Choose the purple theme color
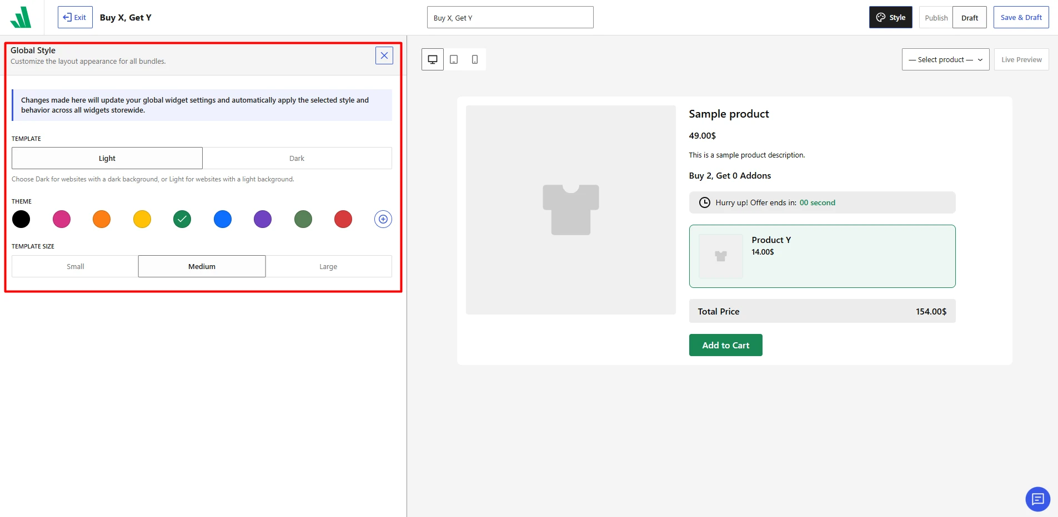The width and height of the screenshot is (1058, 517). pyautogui.click(x=263, y=219)
